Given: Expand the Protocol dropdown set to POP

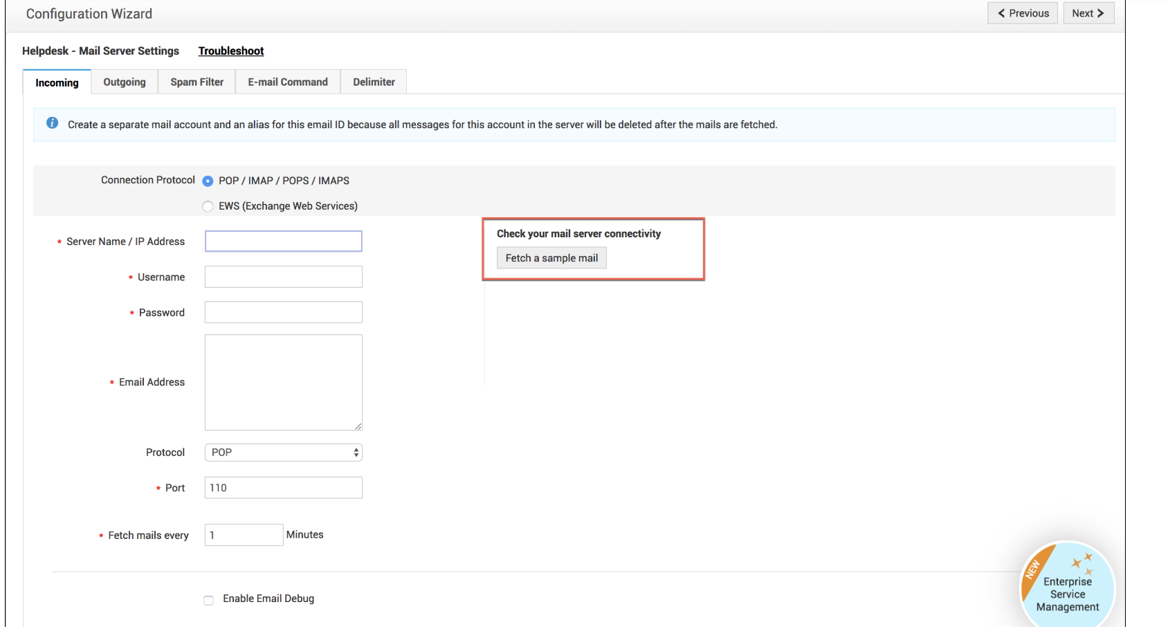Looking at the screenshot, I should pyautogui.click(x=283, y=453).
